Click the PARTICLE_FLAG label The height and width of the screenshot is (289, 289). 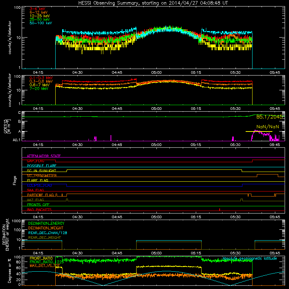[x=40, y=195]
